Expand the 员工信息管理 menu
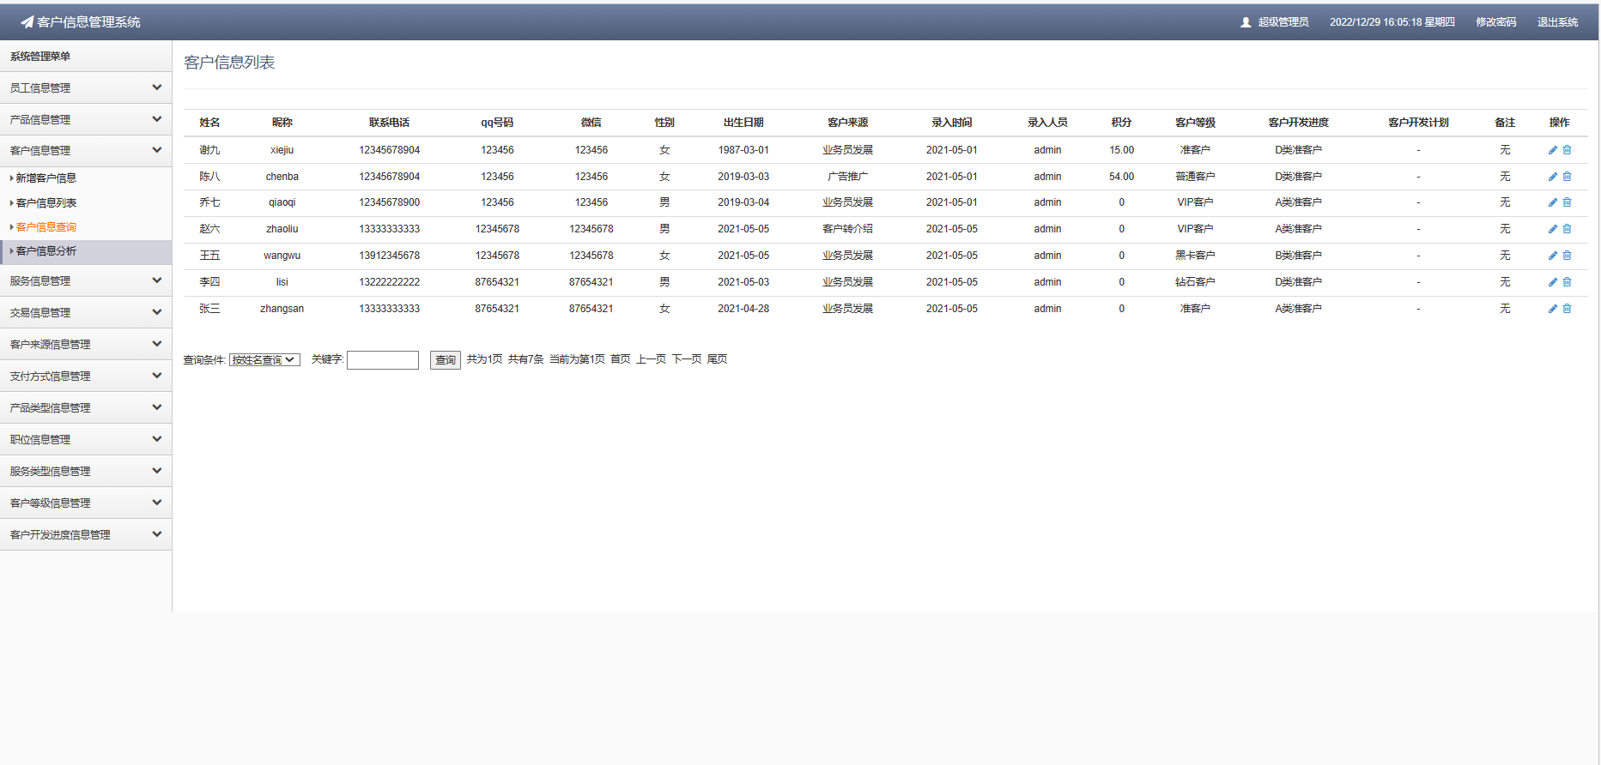Screen dimensions: 1601x765 click(86, 87)
